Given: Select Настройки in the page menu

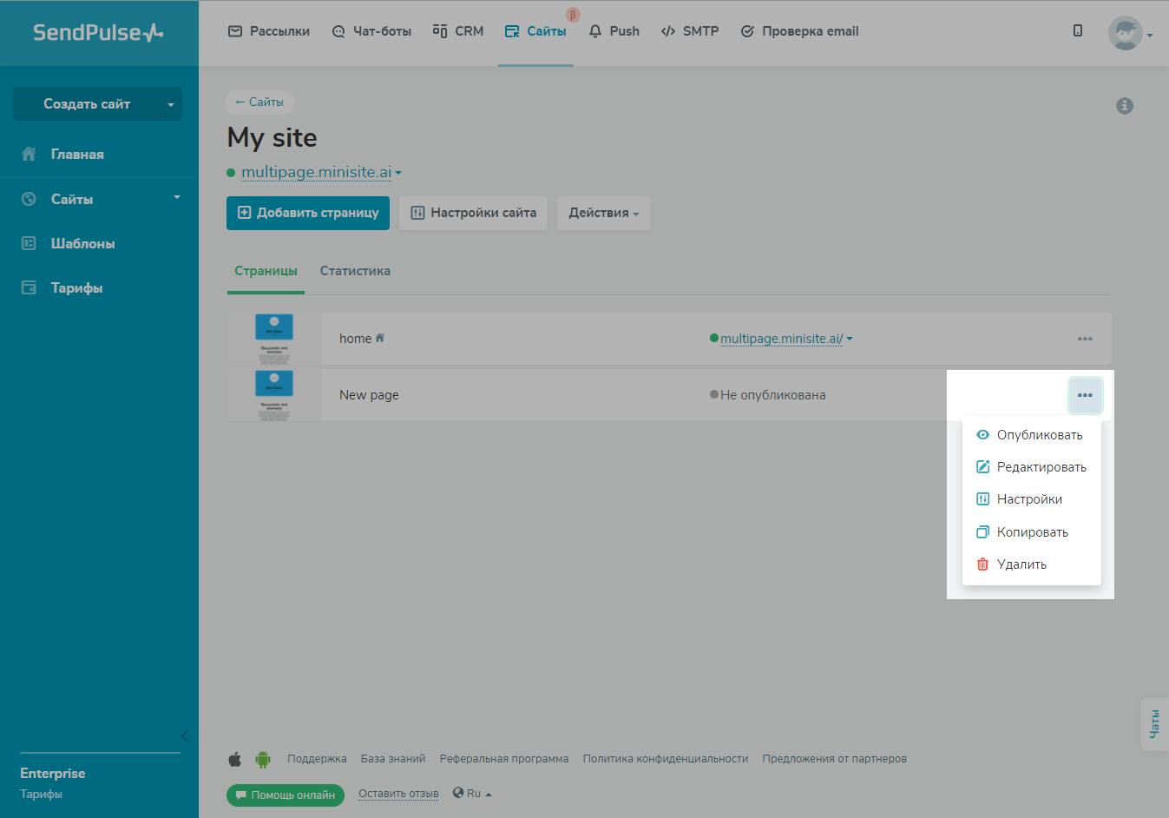Looking at the screenshot, I should pyautogui.click(x=1031, y=499).
